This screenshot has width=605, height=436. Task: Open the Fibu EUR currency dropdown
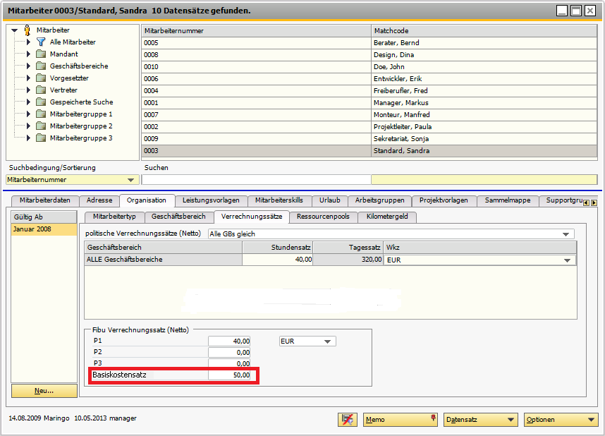(327, 341)
